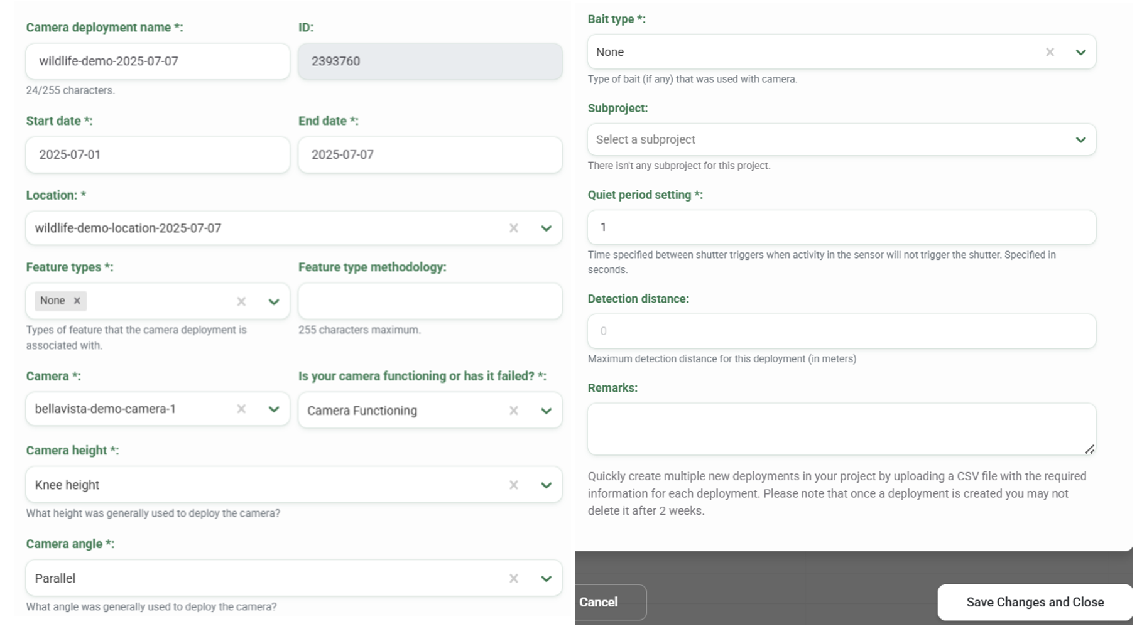Open the Camera angle dropdown arrow
Viewport: 1137px width, 629px height.
click(x=546, y=579)
